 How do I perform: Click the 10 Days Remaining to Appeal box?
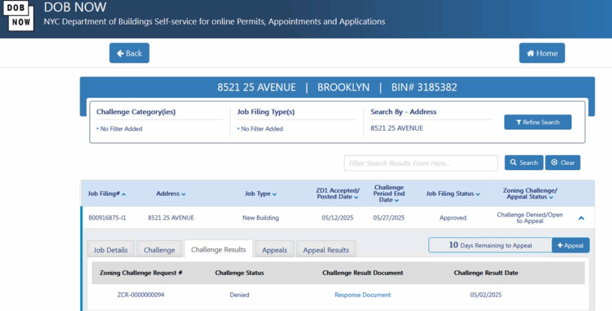490,245
